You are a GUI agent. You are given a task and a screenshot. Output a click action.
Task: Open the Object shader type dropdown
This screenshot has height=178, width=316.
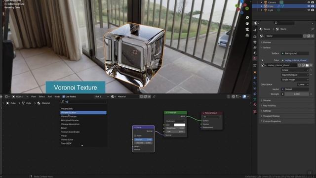[20, 97]
